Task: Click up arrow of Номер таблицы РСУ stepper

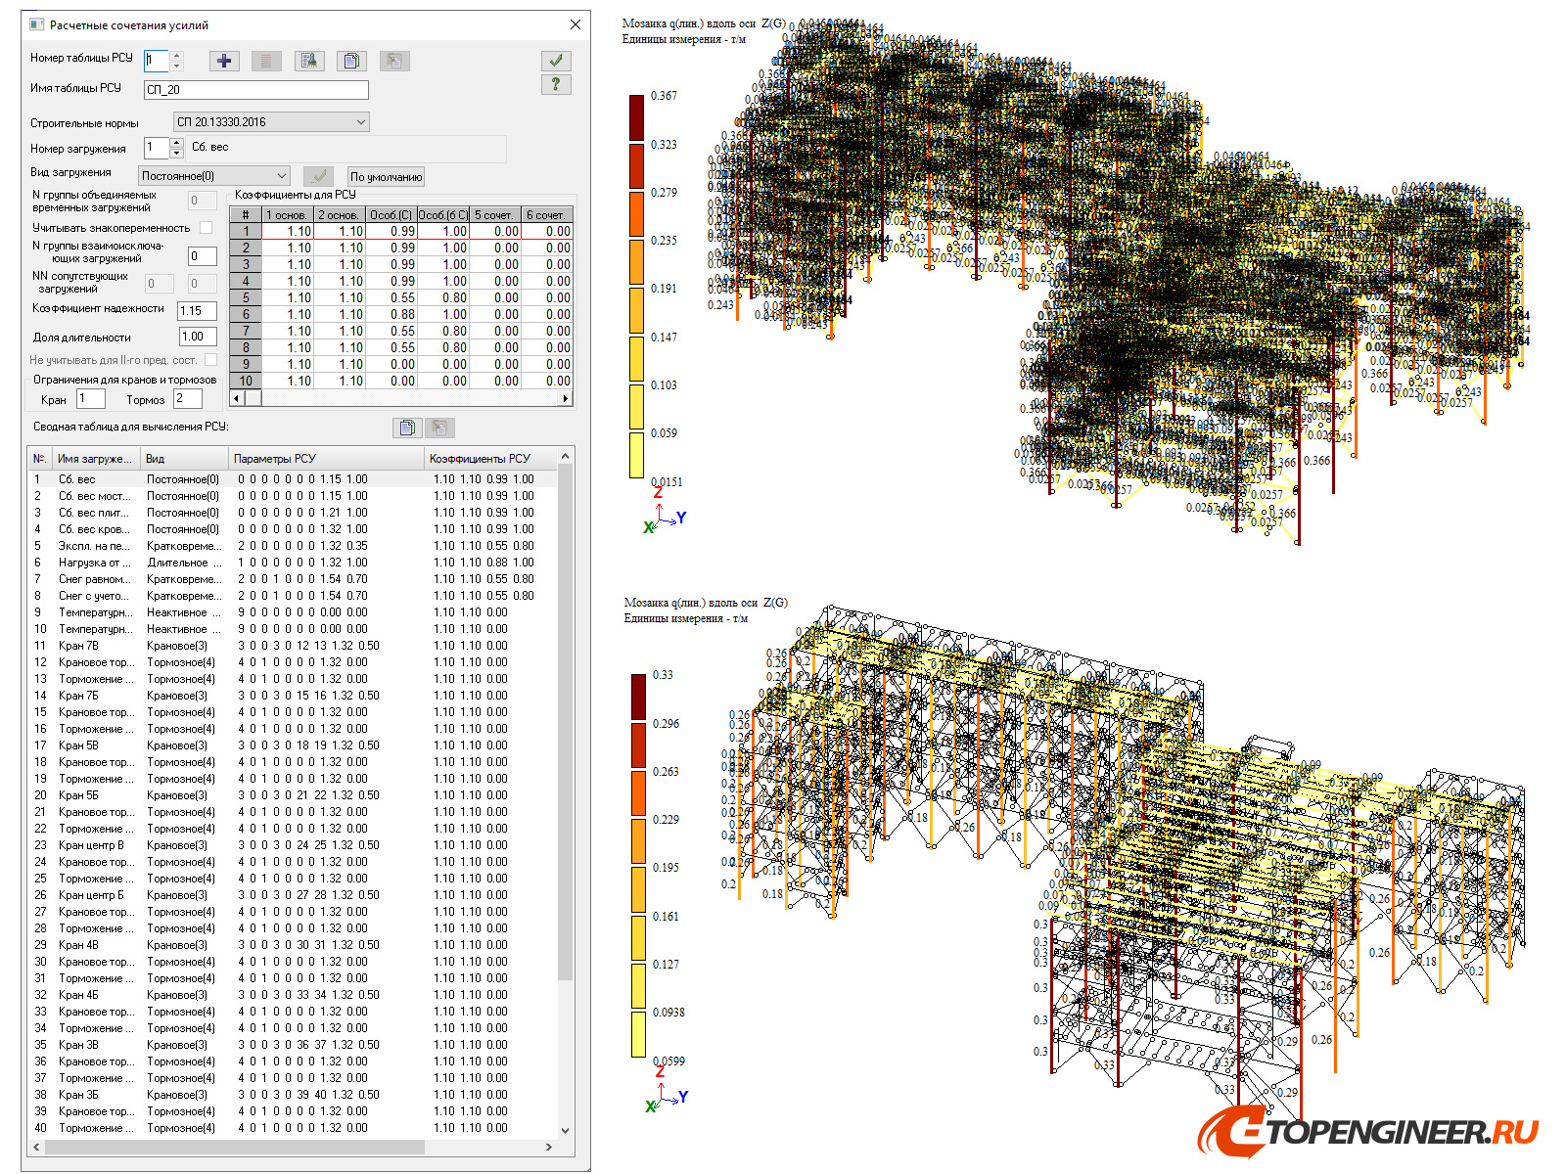Action: (176, 55)
